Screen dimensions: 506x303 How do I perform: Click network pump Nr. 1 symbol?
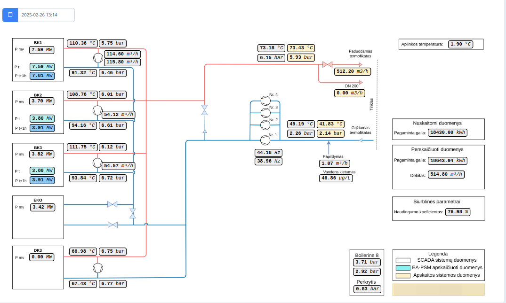coord(265,140)
